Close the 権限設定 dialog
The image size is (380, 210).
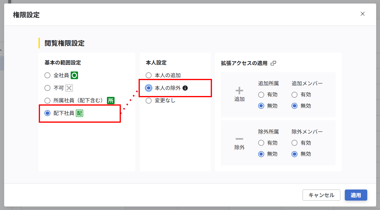pyautogui.click(x=363, y=14)
